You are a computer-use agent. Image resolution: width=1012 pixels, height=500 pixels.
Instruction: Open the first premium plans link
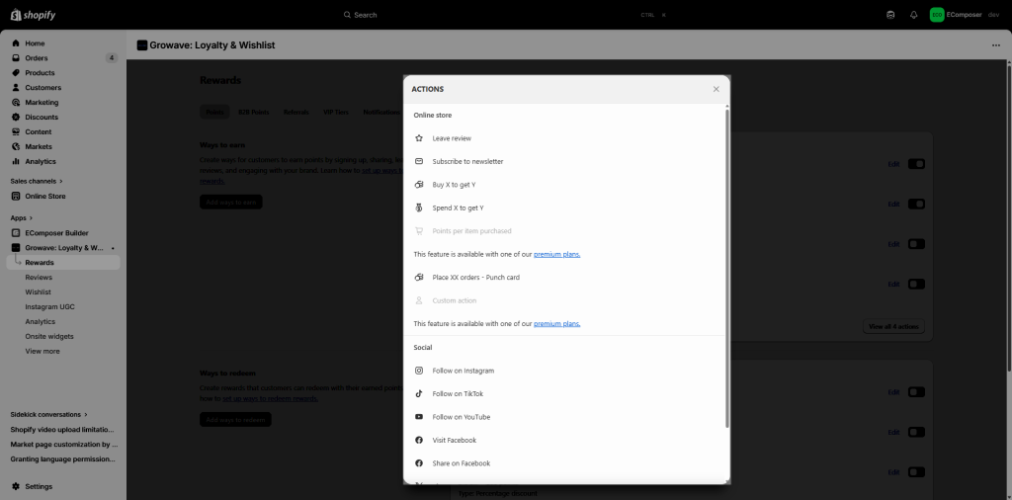click(556, 254)
